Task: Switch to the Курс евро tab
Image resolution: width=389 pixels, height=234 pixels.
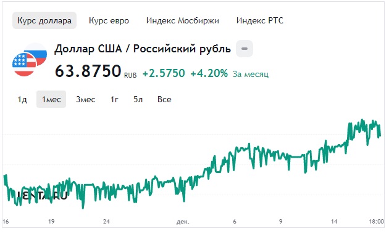Action: (109, 20)
